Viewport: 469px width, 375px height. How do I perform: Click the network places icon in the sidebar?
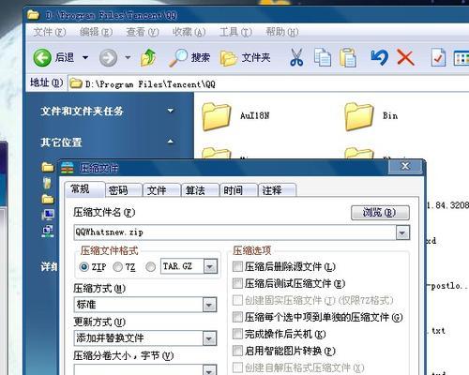coord(48,232)
